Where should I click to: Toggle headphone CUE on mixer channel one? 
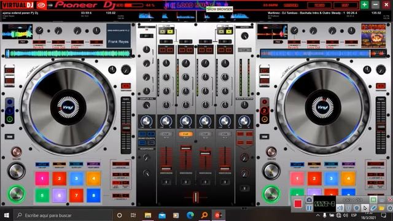point(166,134)
